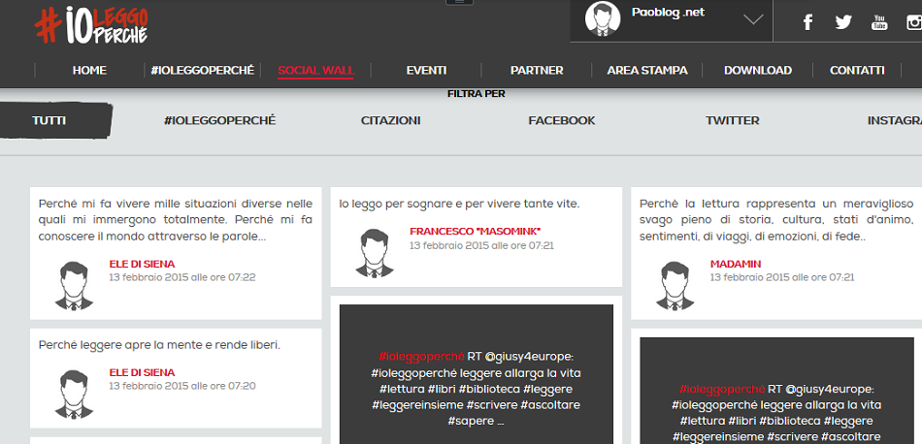The width and height of the screenshot is (922, 444).
Task: Click the Paoblog .net profile avatar
Action: [x=603, y=19]
